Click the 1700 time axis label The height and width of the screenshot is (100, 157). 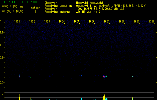[152, 21]
